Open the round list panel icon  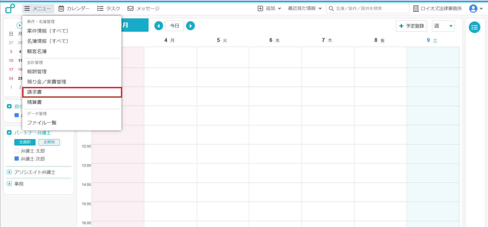coord(474,27)
